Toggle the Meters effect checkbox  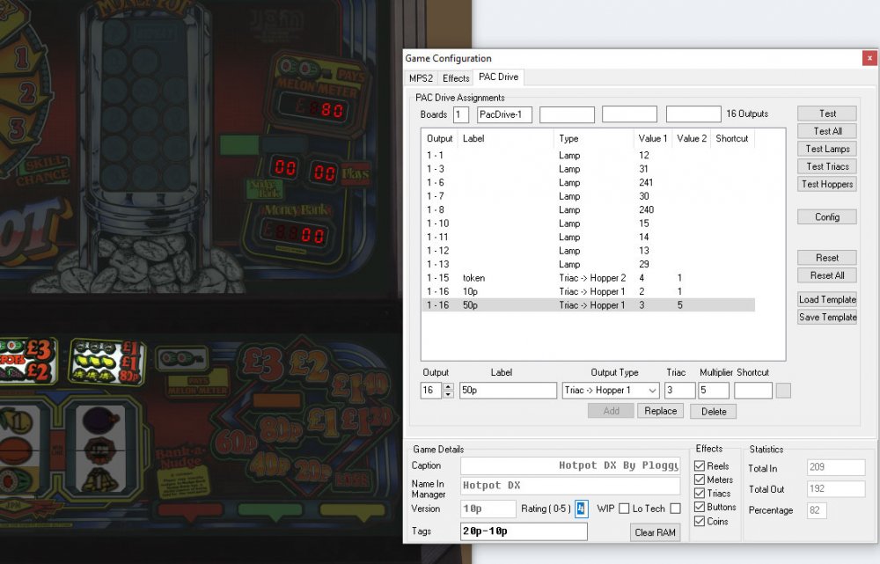(x=700, y=480)
